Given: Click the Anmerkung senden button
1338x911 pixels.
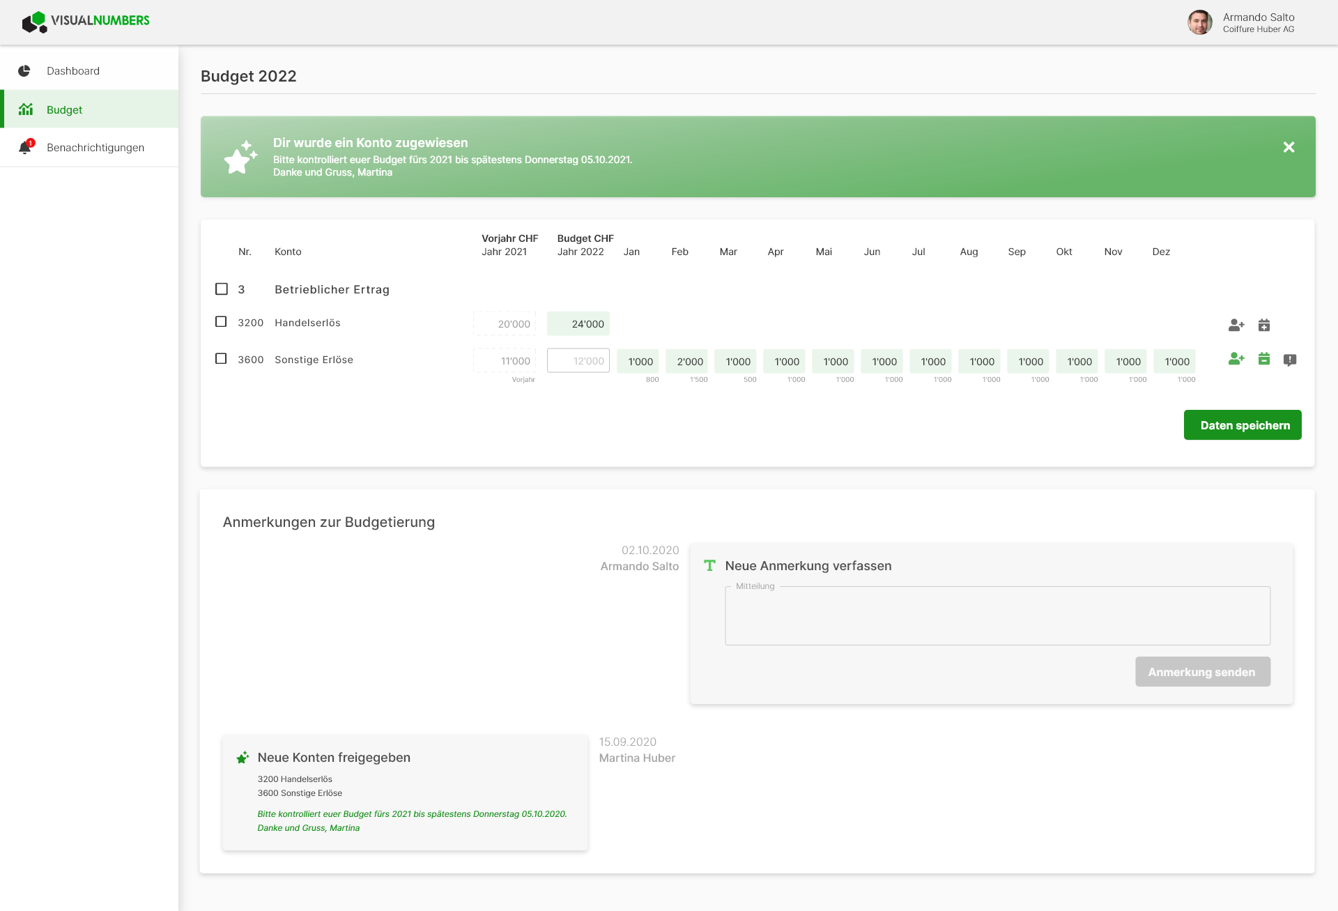Looking at the screenshot, I should click(1203, 672).
